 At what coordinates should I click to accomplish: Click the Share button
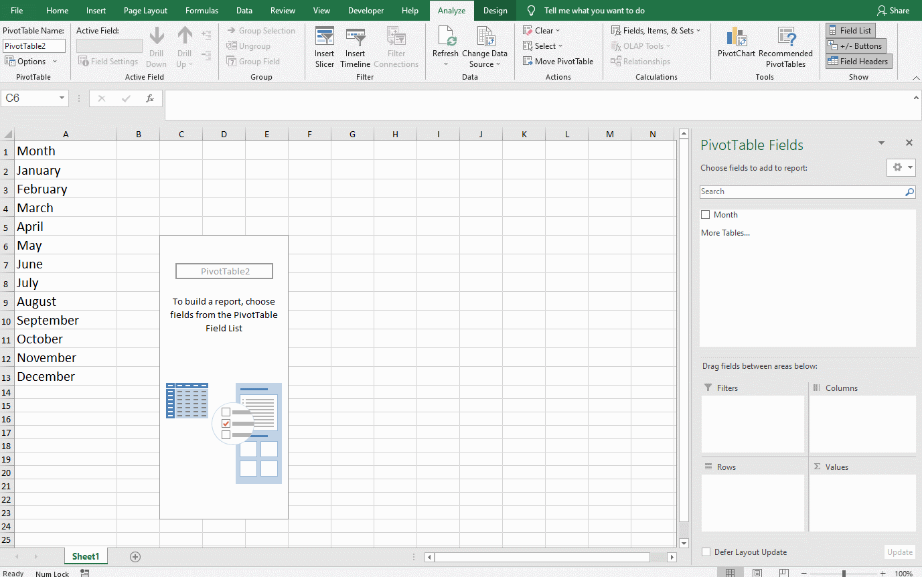894,10
